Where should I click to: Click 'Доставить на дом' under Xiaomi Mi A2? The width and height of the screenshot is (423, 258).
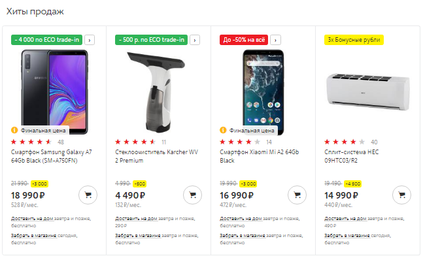[241, 218]
